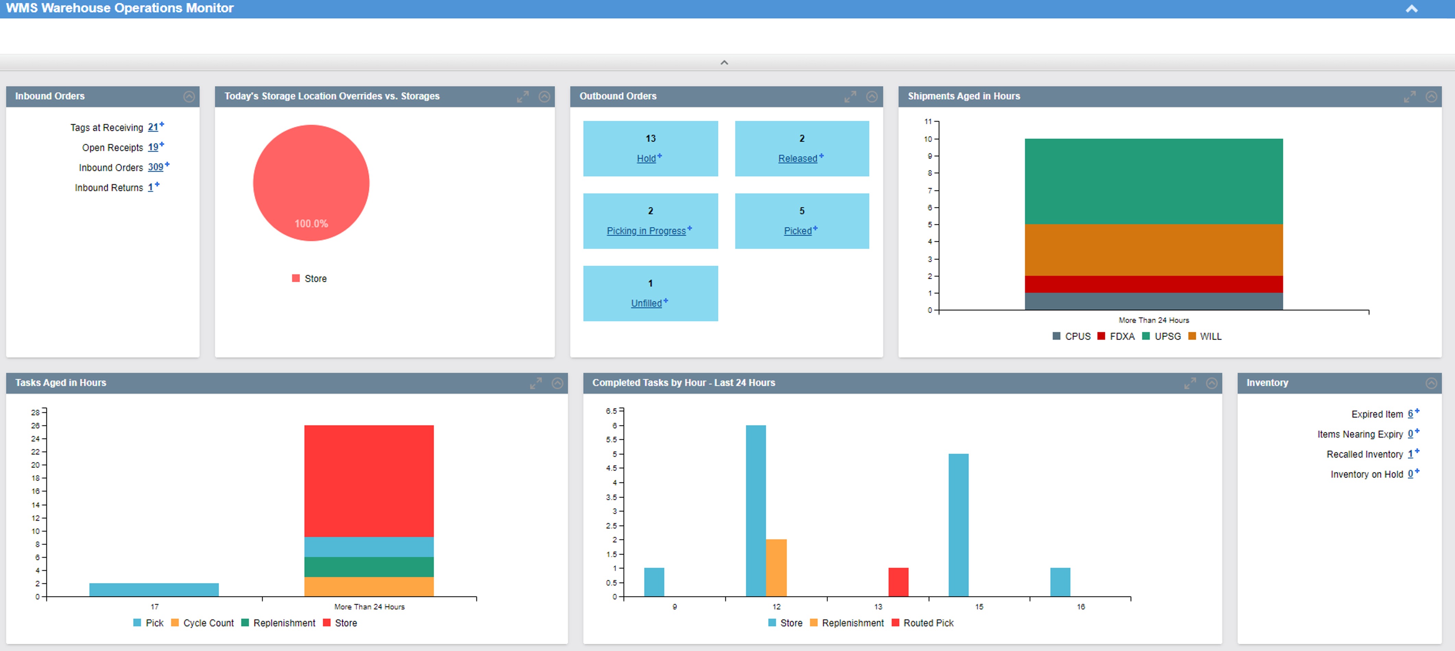
Task: Collapse the top filter bar chevron
Action: pyautogui.click(x=724, y=63)
